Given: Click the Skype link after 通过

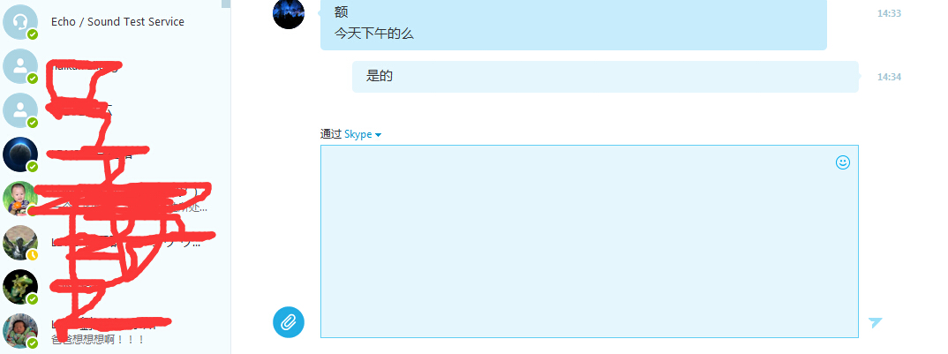Looking at the screenshot, I should coord(357,134).
